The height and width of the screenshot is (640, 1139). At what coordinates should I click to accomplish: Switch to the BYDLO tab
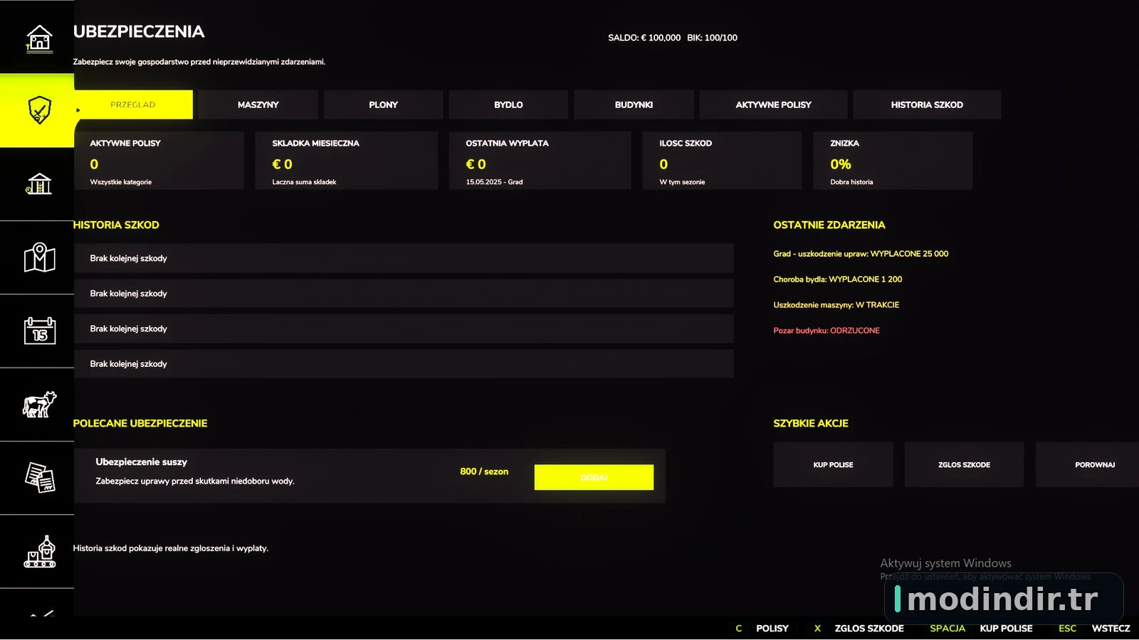pos(509,105)
